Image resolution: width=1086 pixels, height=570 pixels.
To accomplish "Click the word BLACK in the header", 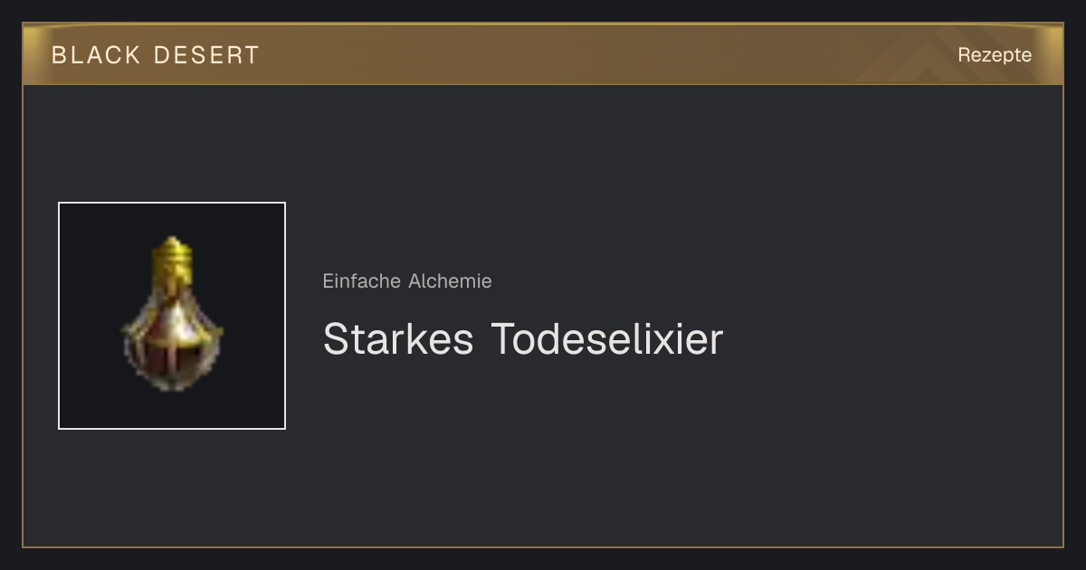I will click(x=97, y=55).
